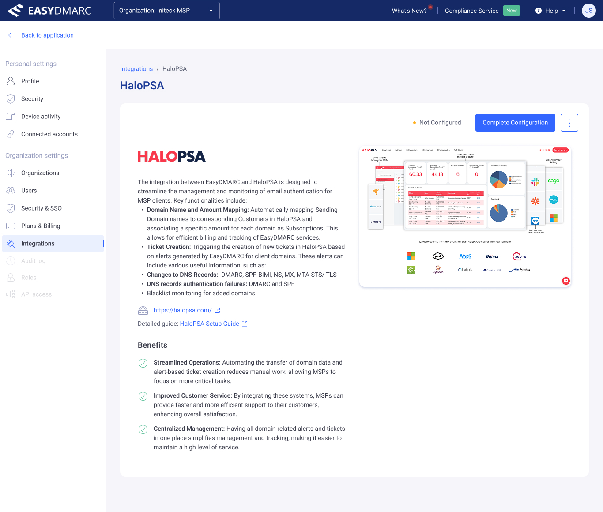Open Device activity page

[41, 117]
